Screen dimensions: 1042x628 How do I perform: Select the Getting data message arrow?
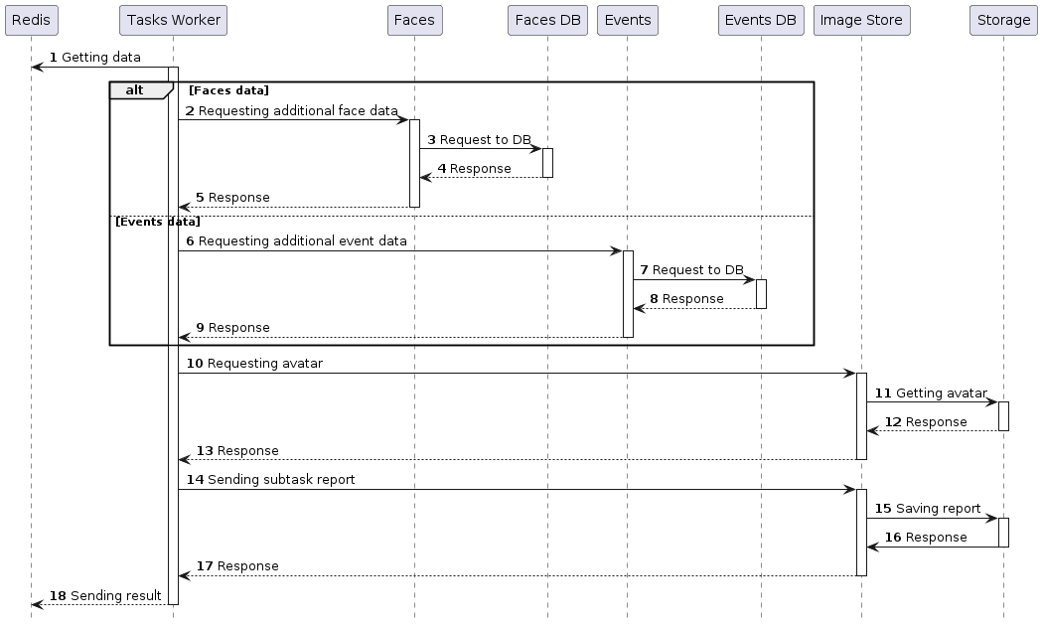point(99,67)
